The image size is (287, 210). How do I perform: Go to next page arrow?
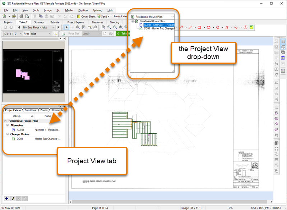click(x=59, y=27)
